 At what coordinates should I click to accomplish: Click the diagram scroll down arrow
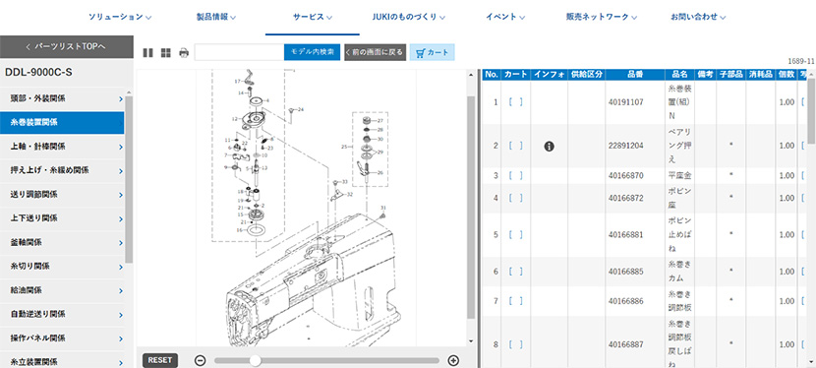(471, 341)
